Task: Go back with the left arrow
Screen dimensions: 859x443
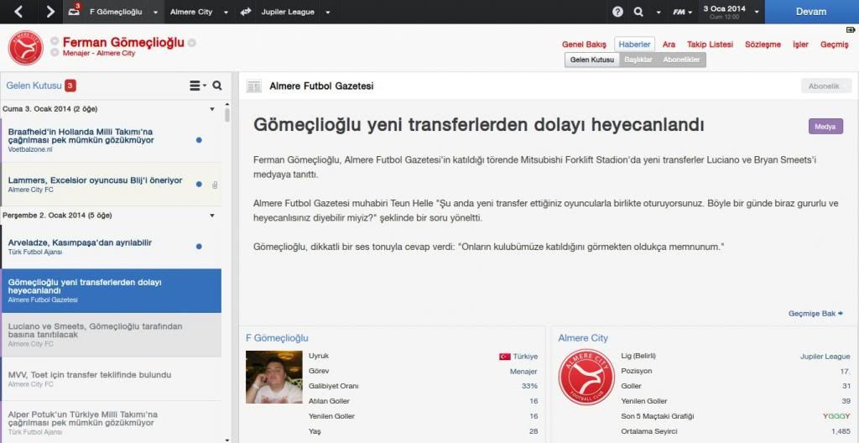Action: pyautogui.click(x=18, y=12)
